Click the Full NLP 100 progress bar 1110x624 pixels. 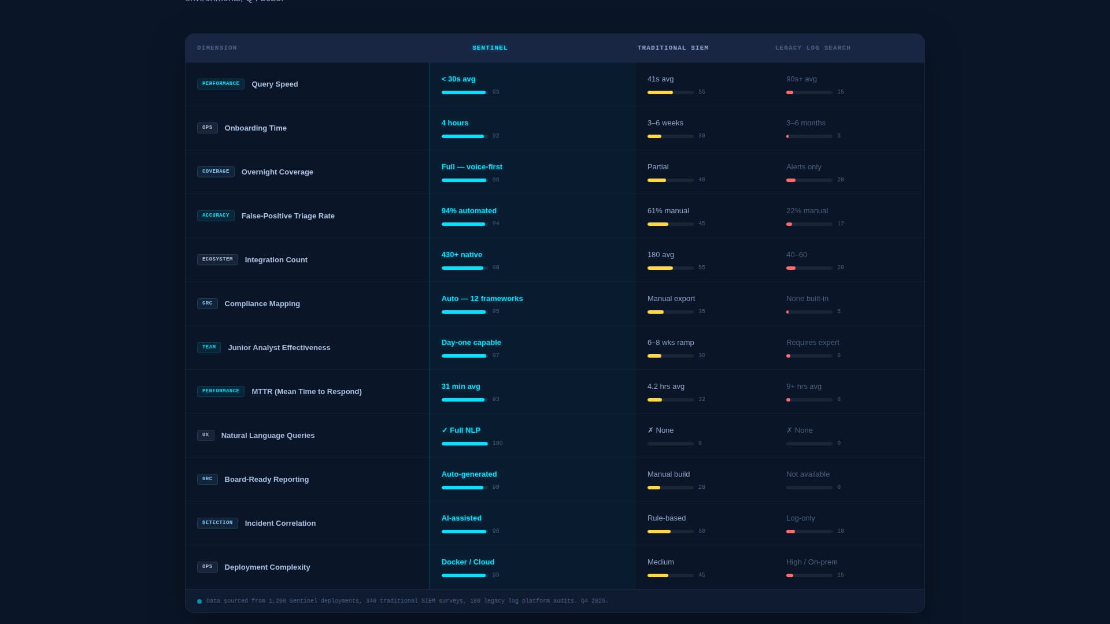[464, 444]
